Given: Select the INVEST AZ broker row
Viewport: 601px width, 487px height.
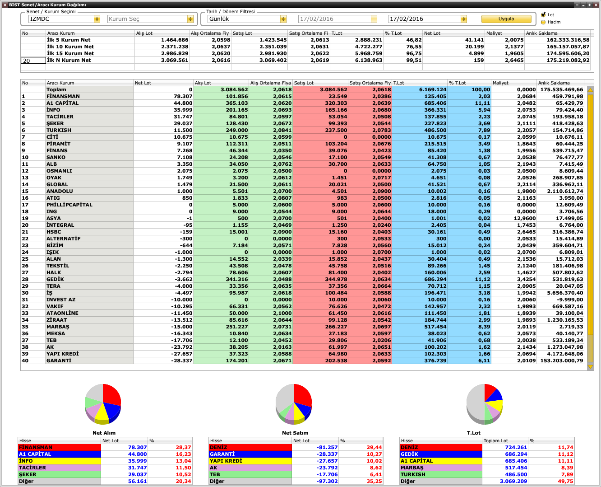Looking at the screenshot, I should [302, 300].
